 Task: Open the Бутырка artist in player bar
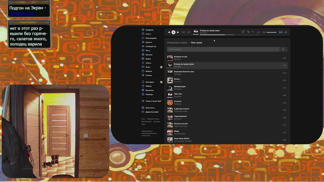click(x=204, y=33)
